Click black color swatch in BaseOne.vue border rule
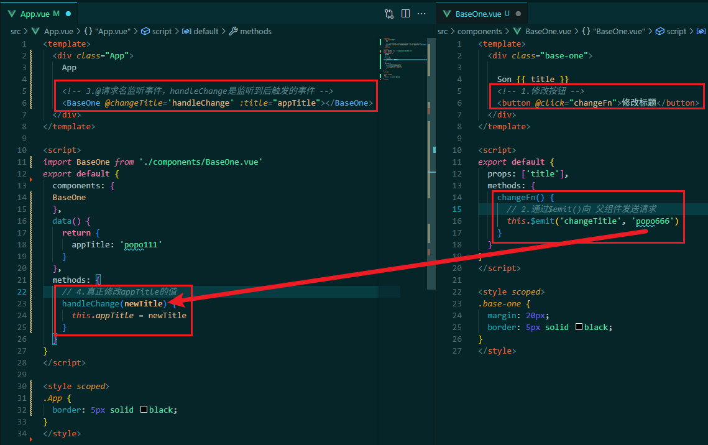The width and height of the screenshot is (708, 445). (x=579, y=327)
